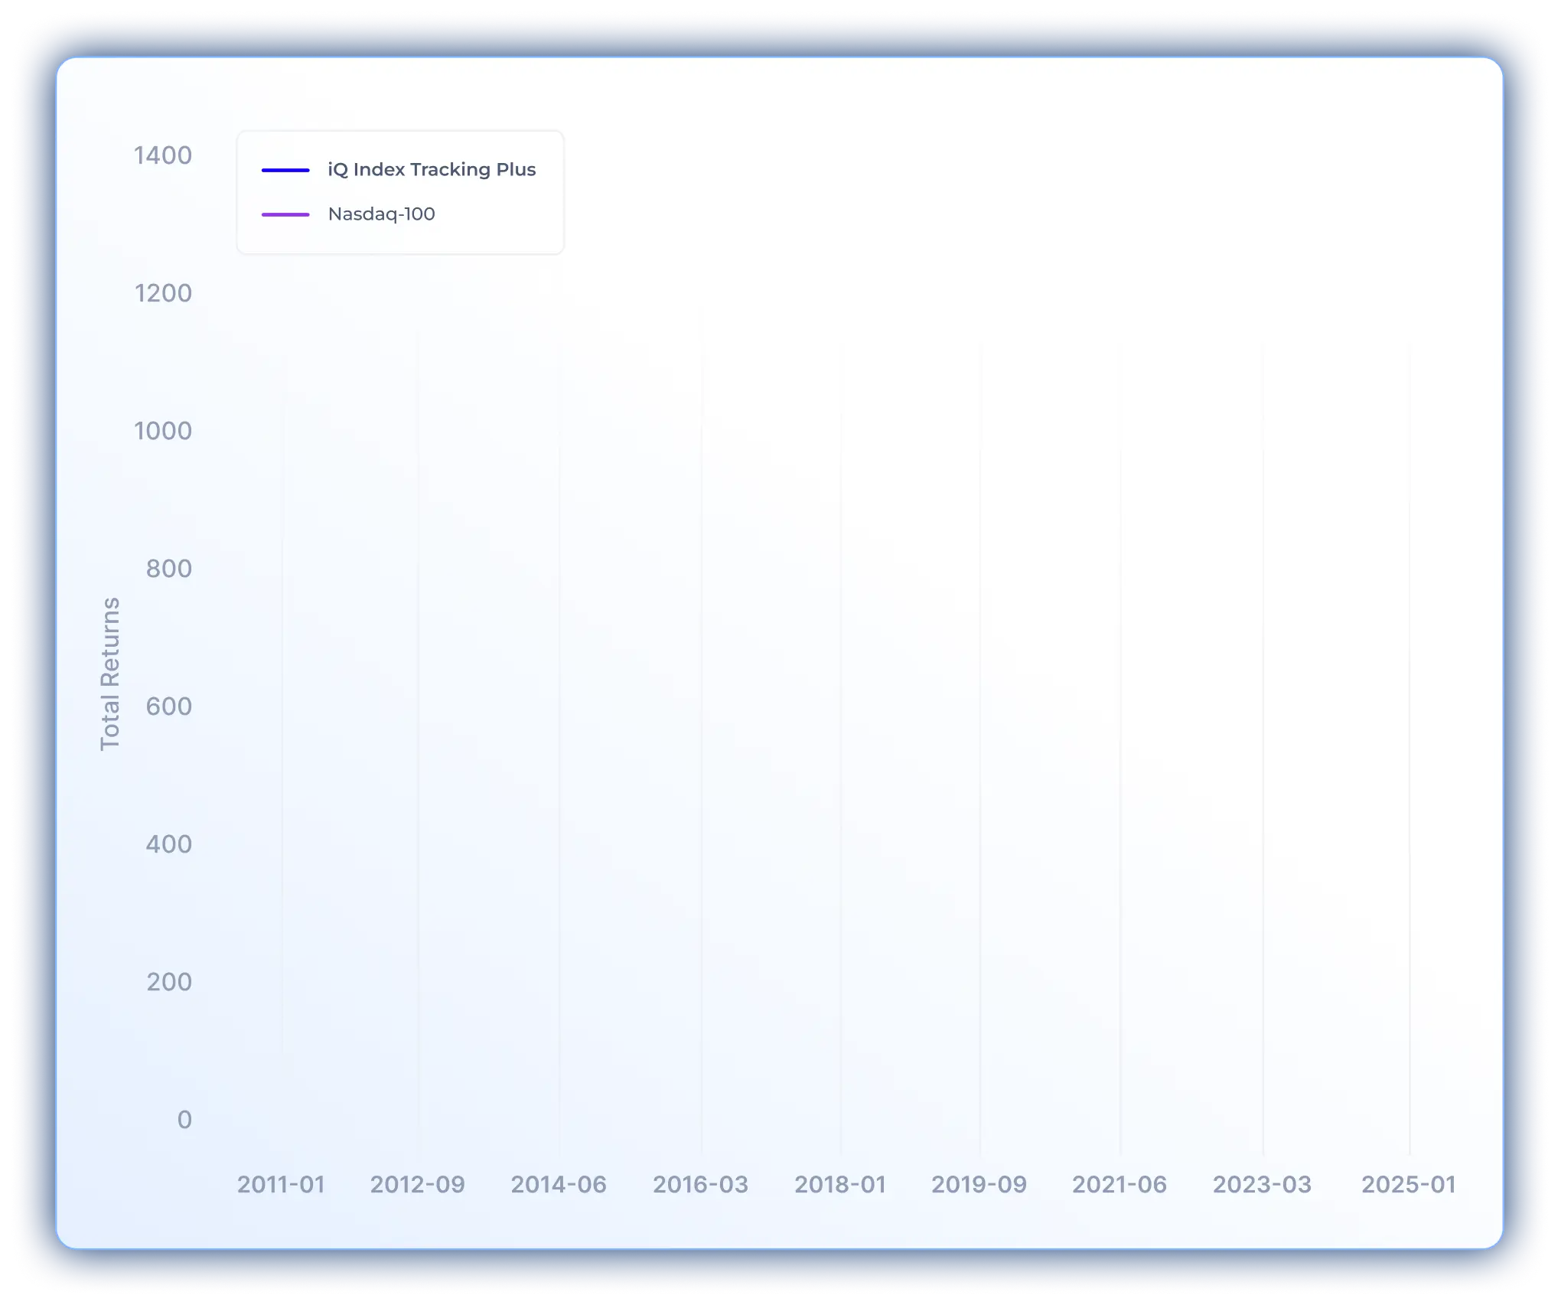Click the 1400 y-axis label
This screenshot has height=1305, width=1561.
point(163,155)
